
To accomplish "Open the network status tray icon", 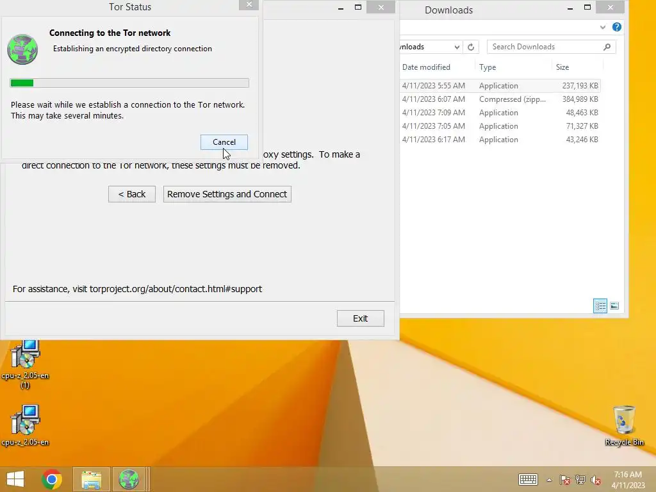I will click(x=580, y=480).
